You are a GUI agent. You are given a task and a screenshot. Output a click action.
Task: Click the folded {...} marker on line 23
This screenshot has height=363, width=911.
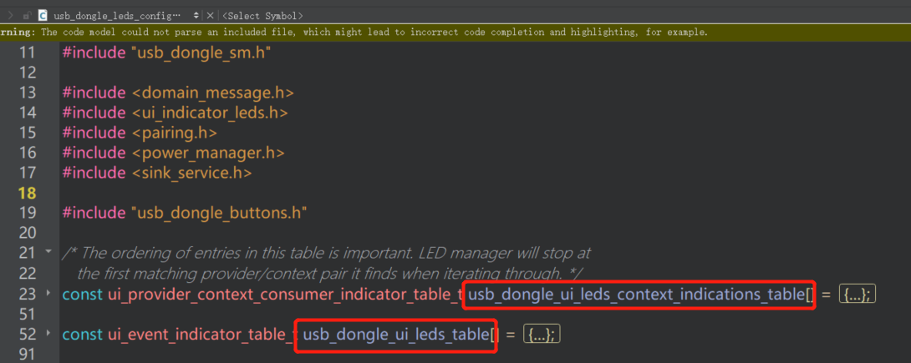click(x=857, y=294)
